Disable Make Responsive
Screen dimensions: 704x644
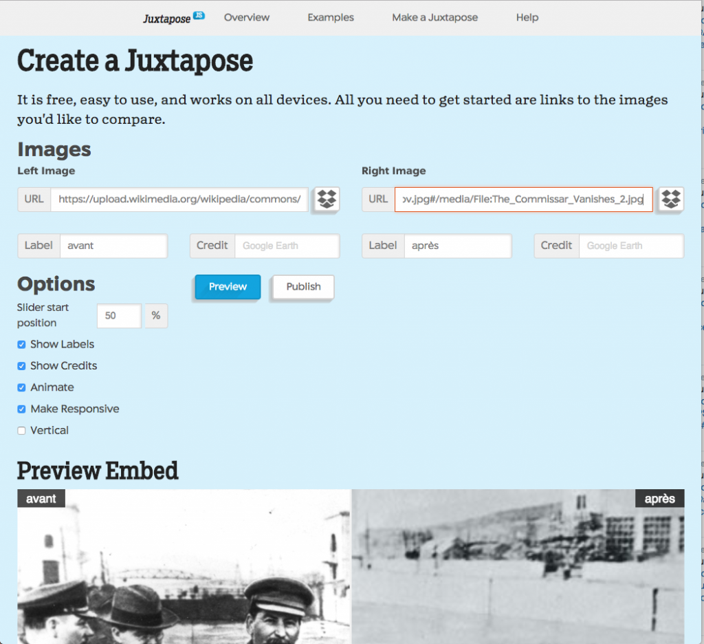pos(21,409)
